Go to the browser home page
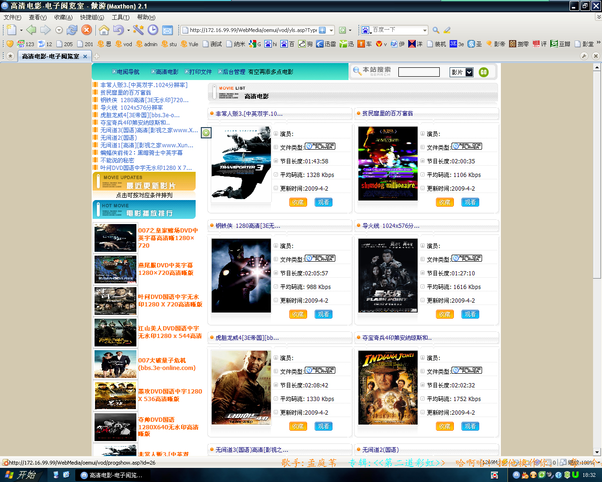The width and height of the screenshot is (602, 482). coord(104,30)
